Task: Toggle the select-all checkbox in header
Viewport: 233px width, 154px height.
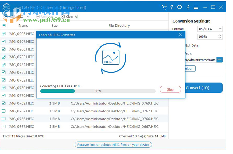Action: click(x=3, y=25)
